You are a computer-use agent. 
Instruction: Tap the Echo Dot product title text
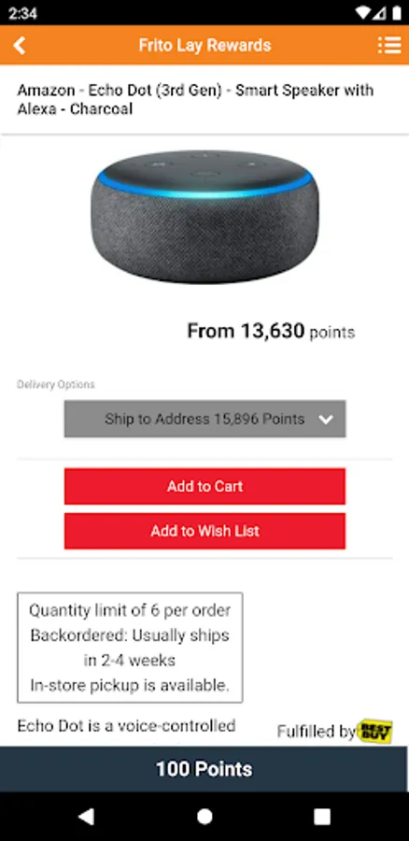195,99
